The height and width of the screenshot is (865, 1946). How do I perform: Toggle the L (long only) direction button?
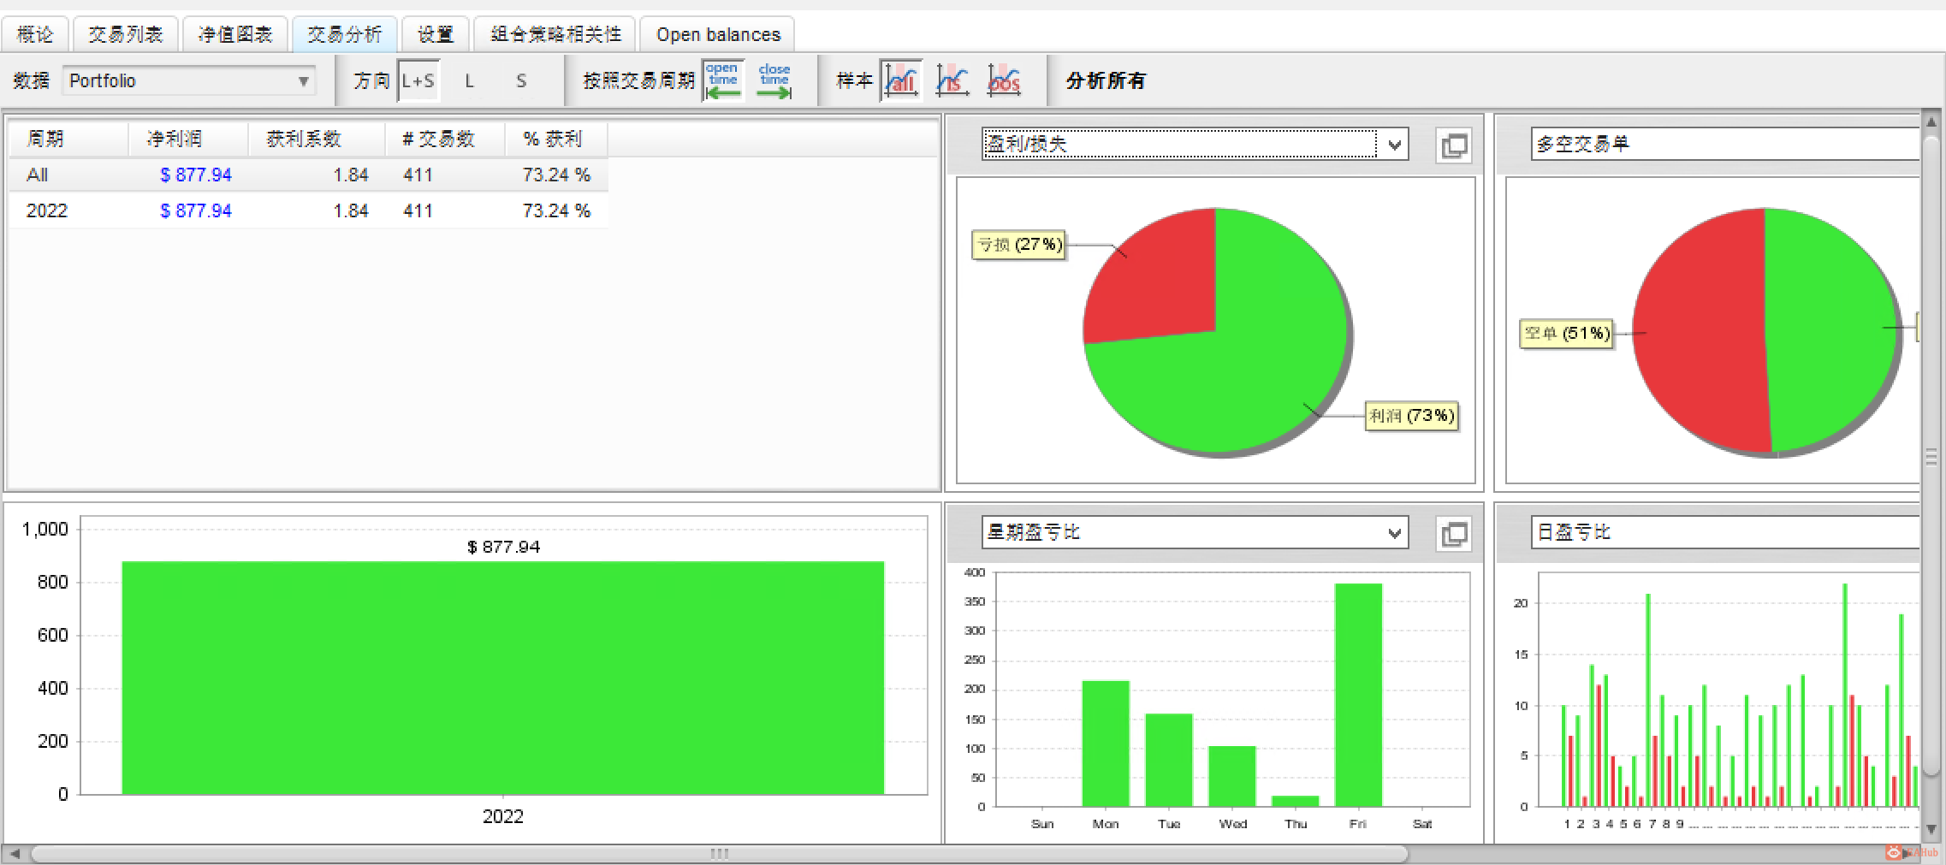(469, 80)
